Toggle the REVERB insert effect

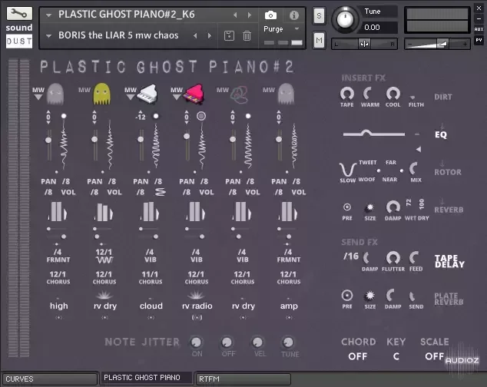pos(449,210)
